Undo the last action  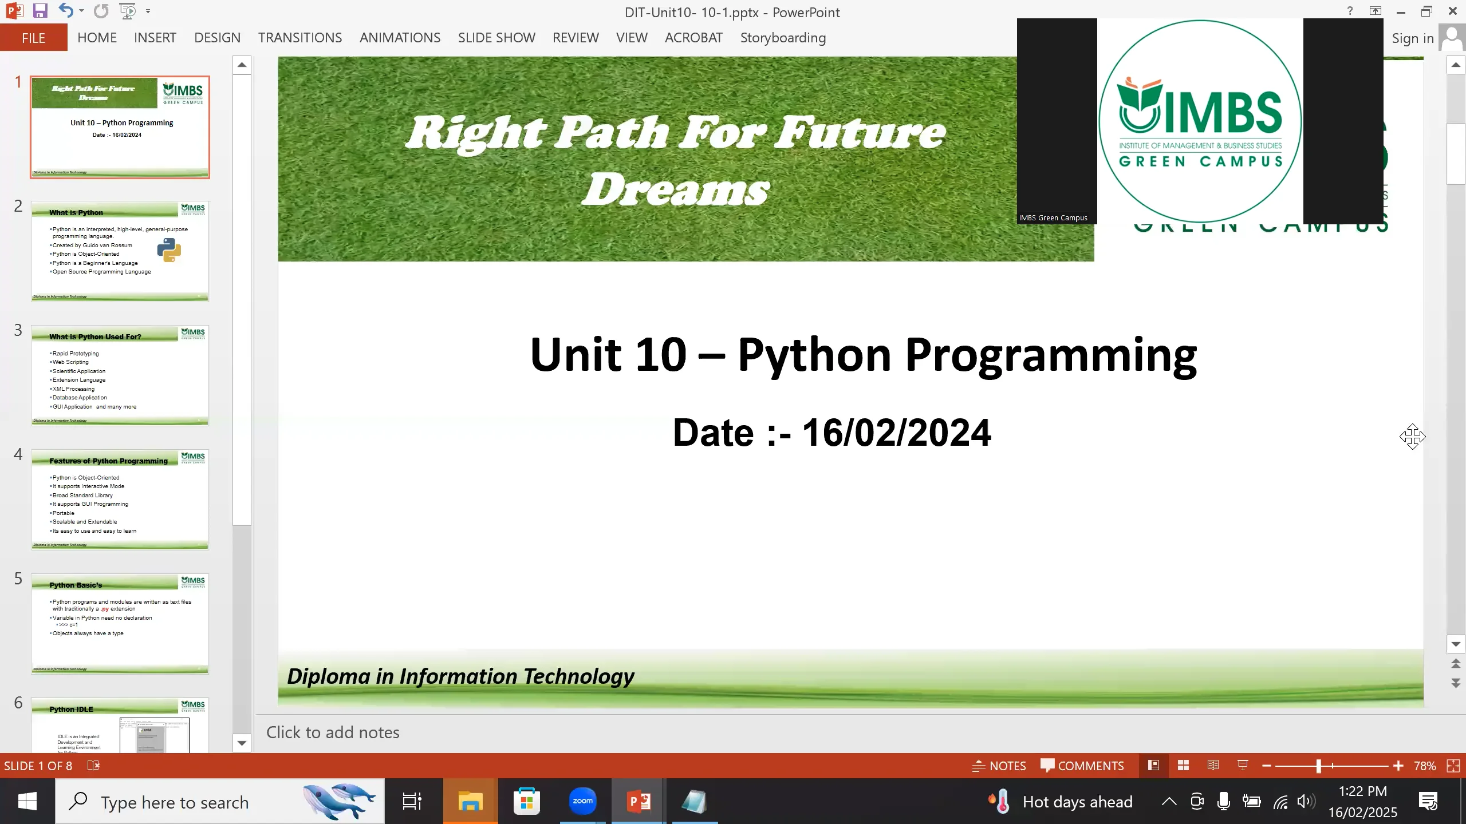pyautogui.click(x=66, y=11)
